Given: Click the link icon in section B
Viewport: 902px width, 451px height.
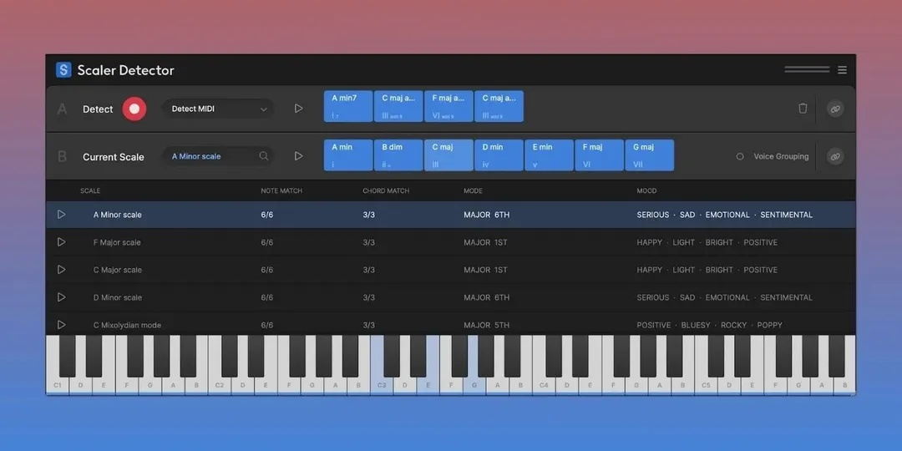Looking at the screenshot, I should click(835, 156).
